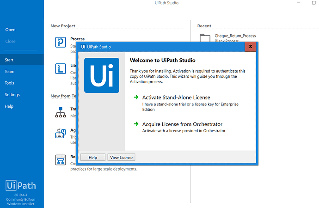Click 'Activate with a license provided in Orchestrator' text
The height and width of the screenshot is (208, 319).
(184, 131)
